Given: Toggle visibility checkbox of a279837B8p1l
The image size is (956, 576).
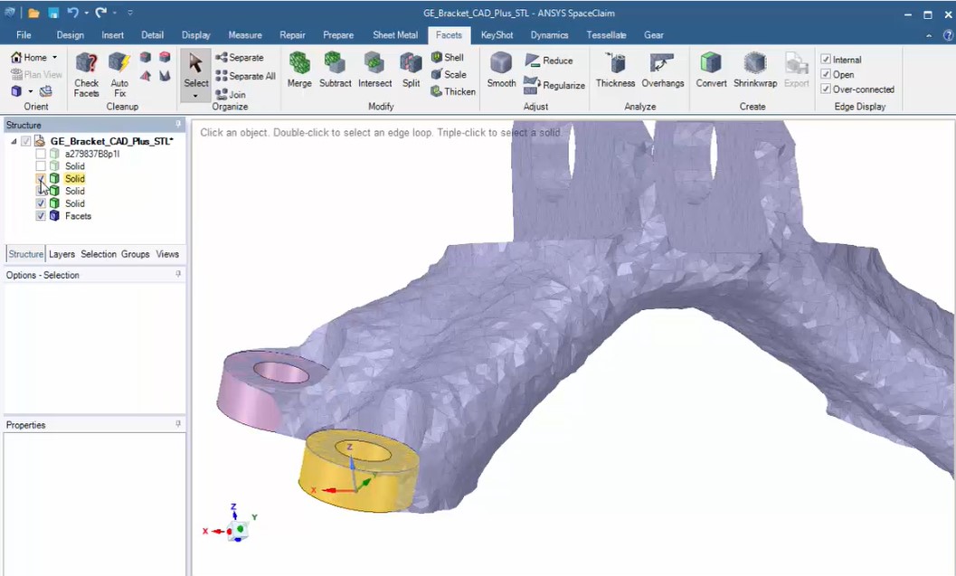Looking at the screenshot, I should [40, 154].
